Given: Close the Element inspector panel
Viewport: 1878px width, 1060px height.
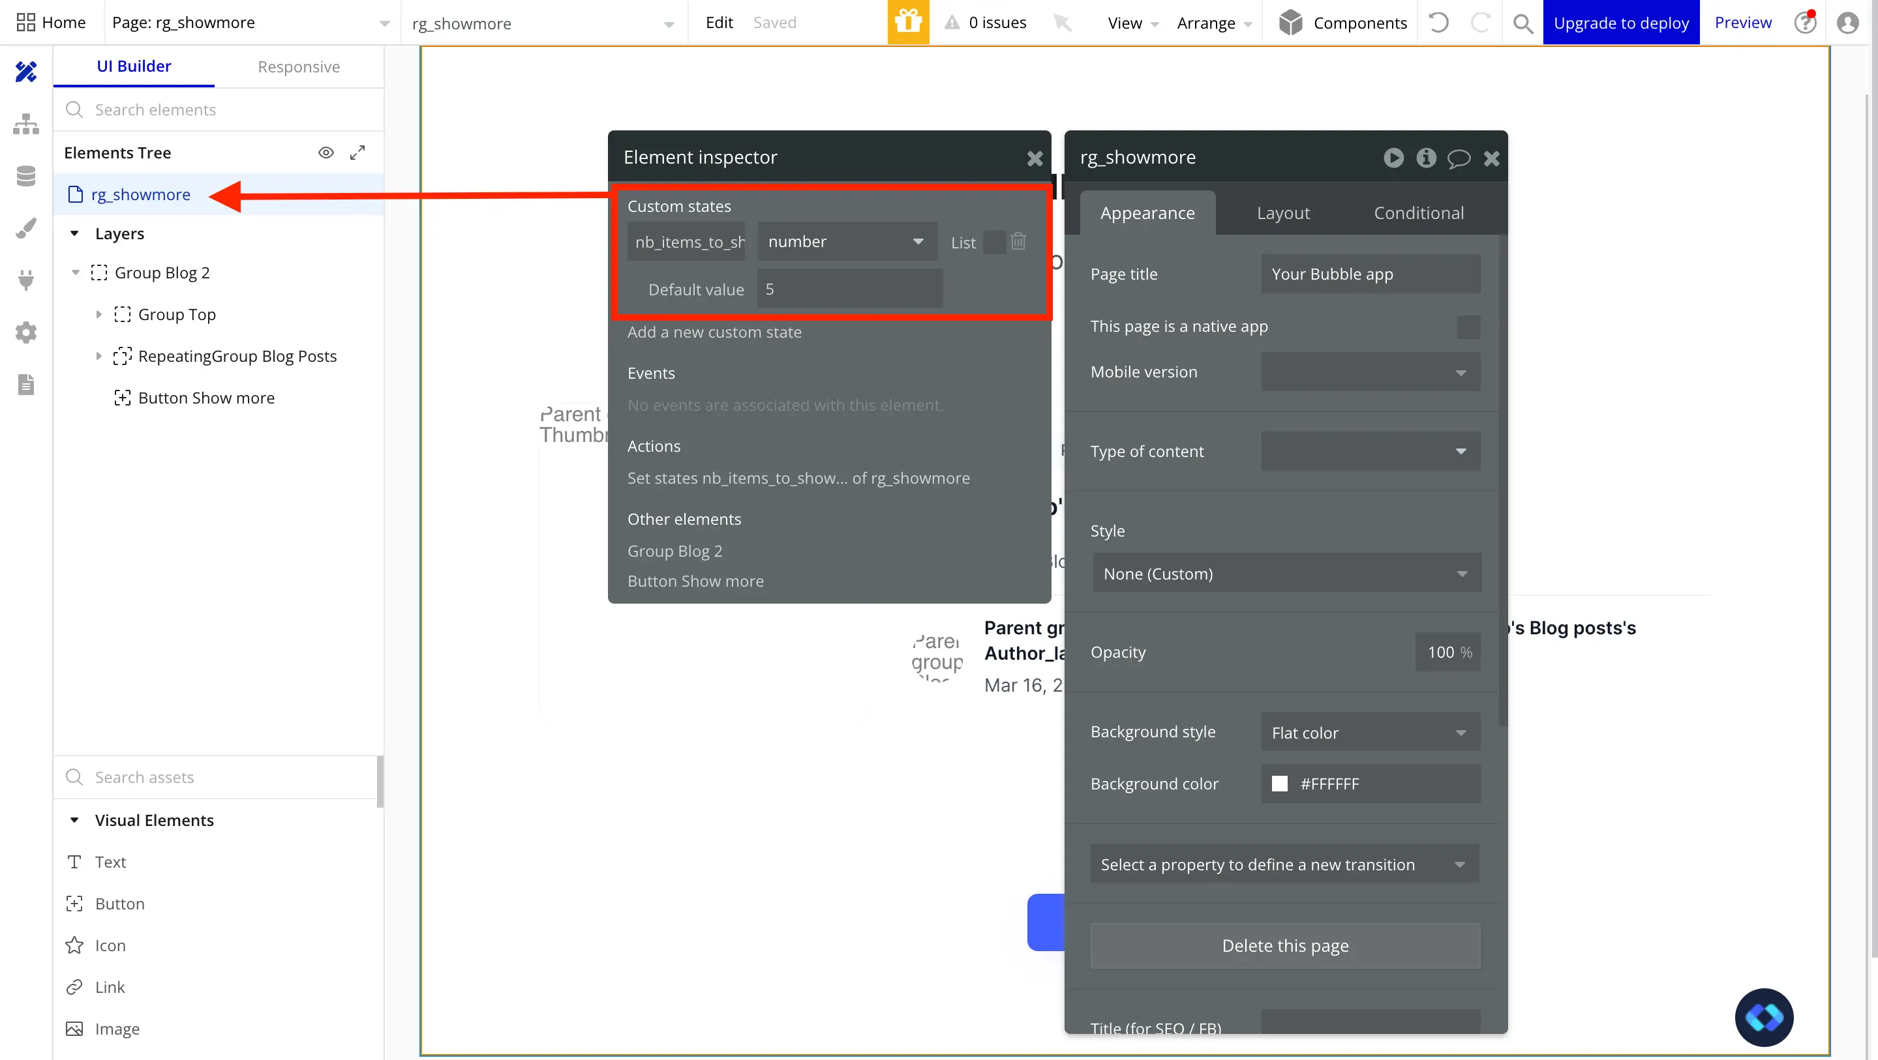Looking at the screenshot, I should pyautogui.click(x=1035, y=158).
